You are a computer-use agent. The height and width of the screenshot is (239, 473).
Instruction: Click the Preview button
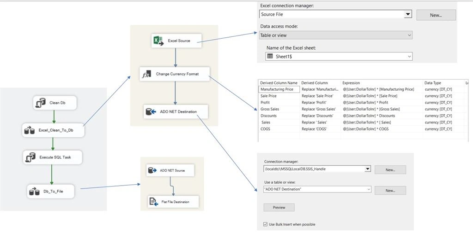click(x=279, y=207)
